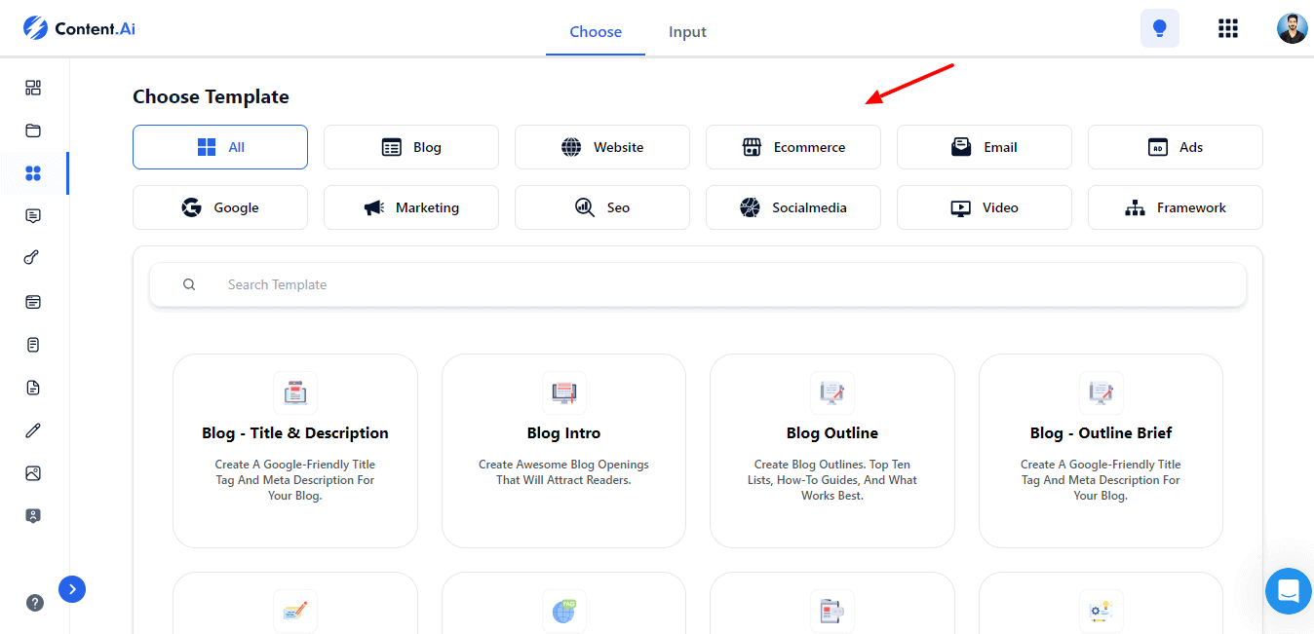Filter templates by Seo category
Viewport: 1314px width, 634px height.
(x=601, y=207)
